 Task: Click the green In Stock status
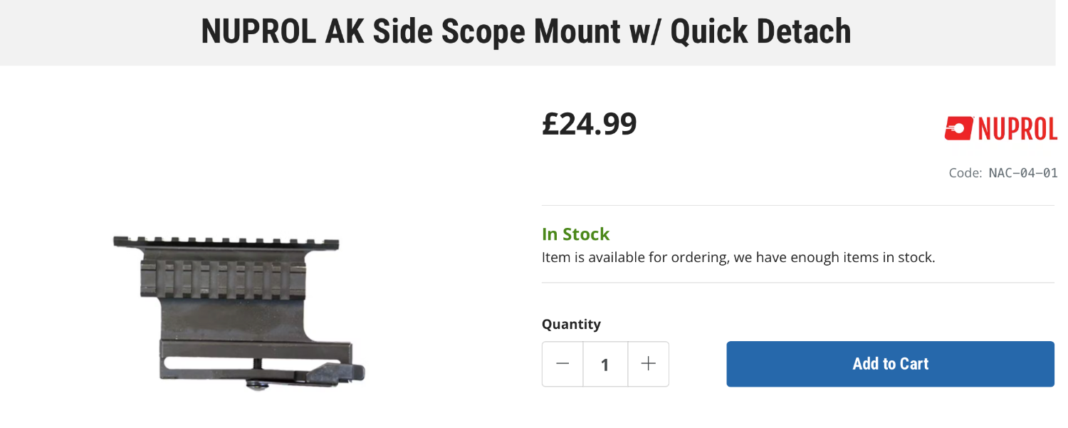click(x=575, y=234)
